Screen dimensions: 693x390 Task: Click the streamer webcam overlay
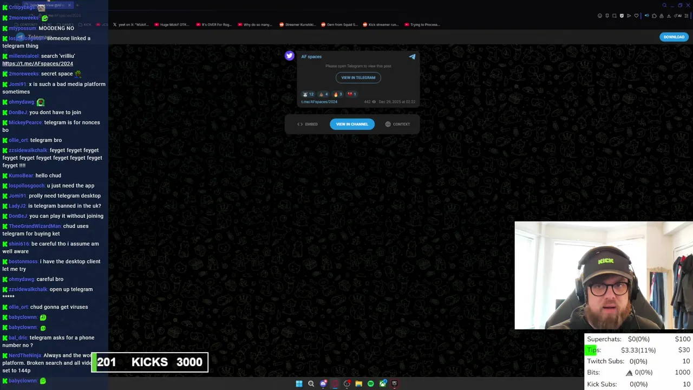tap(604, 275)
